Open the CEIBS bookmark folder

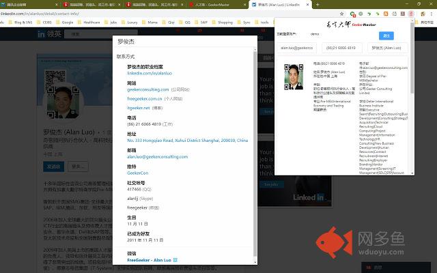click(44, 23)
